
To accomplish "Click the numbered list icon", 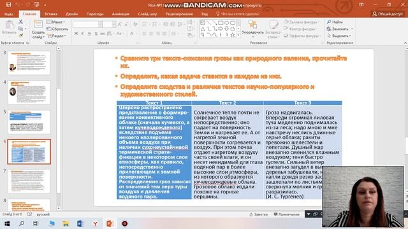I will pos(155,24).
